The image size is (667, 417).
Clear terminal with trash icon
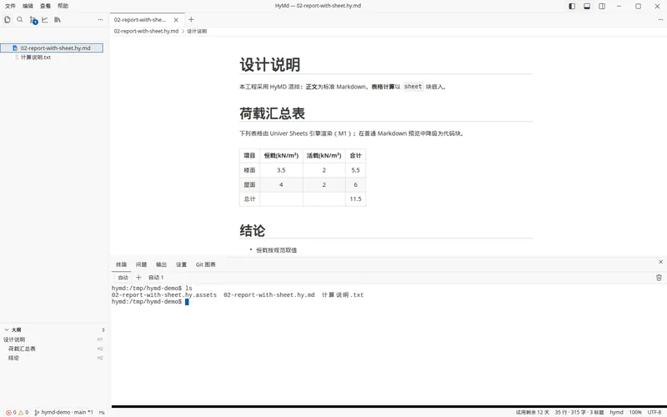pyautogui.click(x=659, y=278)
